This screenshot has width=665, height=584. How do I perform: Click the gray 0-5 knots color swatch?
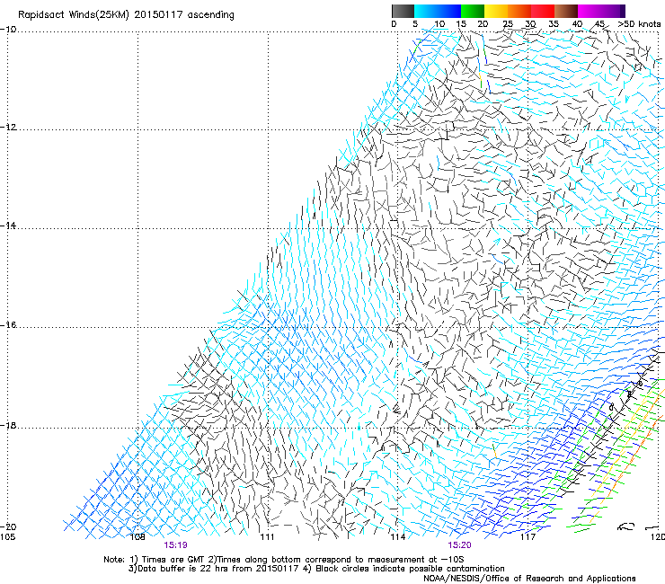(403, 11)
